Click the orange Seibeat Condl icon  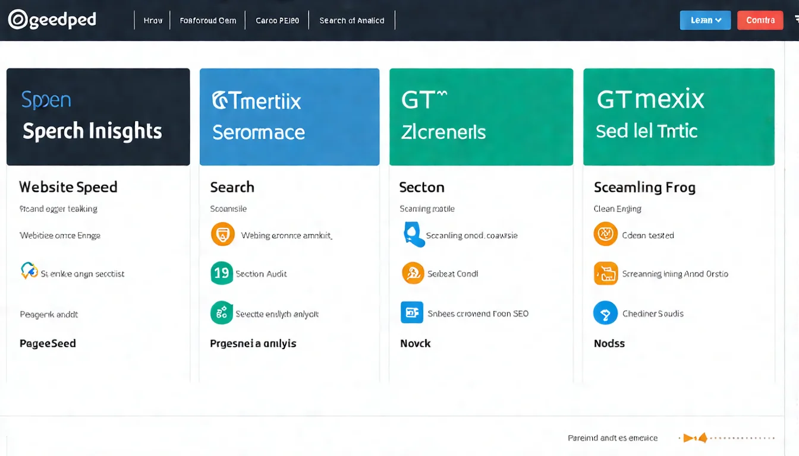pyautogui.click(x=413, y=273)
